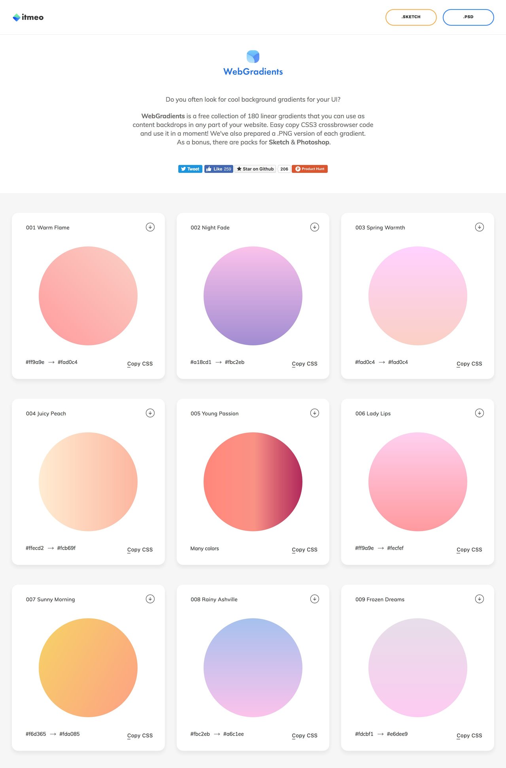Click the '007 Sunny Morning' title
506x768 pixels.
click(x=51, y=599)
